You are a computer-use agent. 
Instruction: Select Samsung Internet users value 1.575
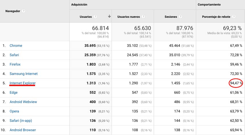(x=91, y=74)
